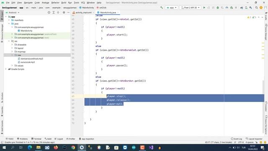Open the Emulator side panel
Image resolution: width=268 pixels, height=151 pixels.
(x=266, y=106)
